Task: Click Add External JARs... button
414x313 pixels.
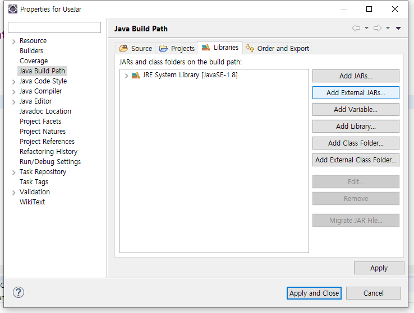Action: tap(356, 93)
